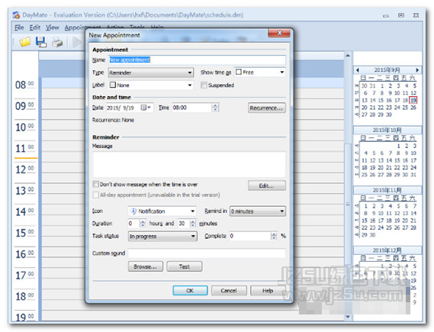Click the save floppy disk icon
The image size is (434, 332).
pos(41,42)
